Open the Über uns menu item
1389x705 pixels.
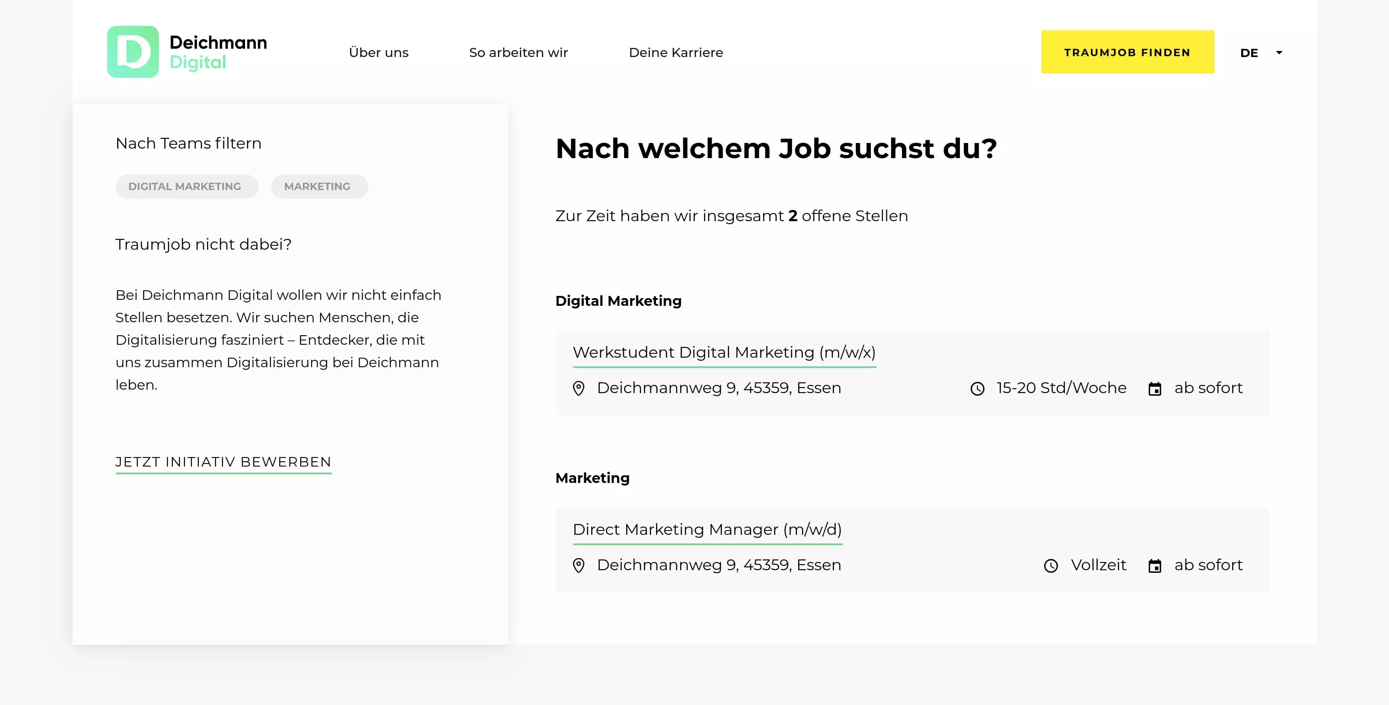tap(379, 52)
